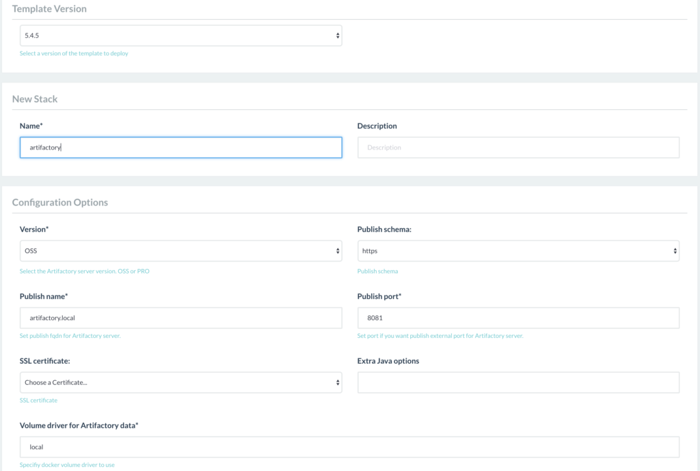The width and height of the screenshot is (700, 471).
Task: Expand the Version dropdown showing OSS
Action: pos(180,251)
